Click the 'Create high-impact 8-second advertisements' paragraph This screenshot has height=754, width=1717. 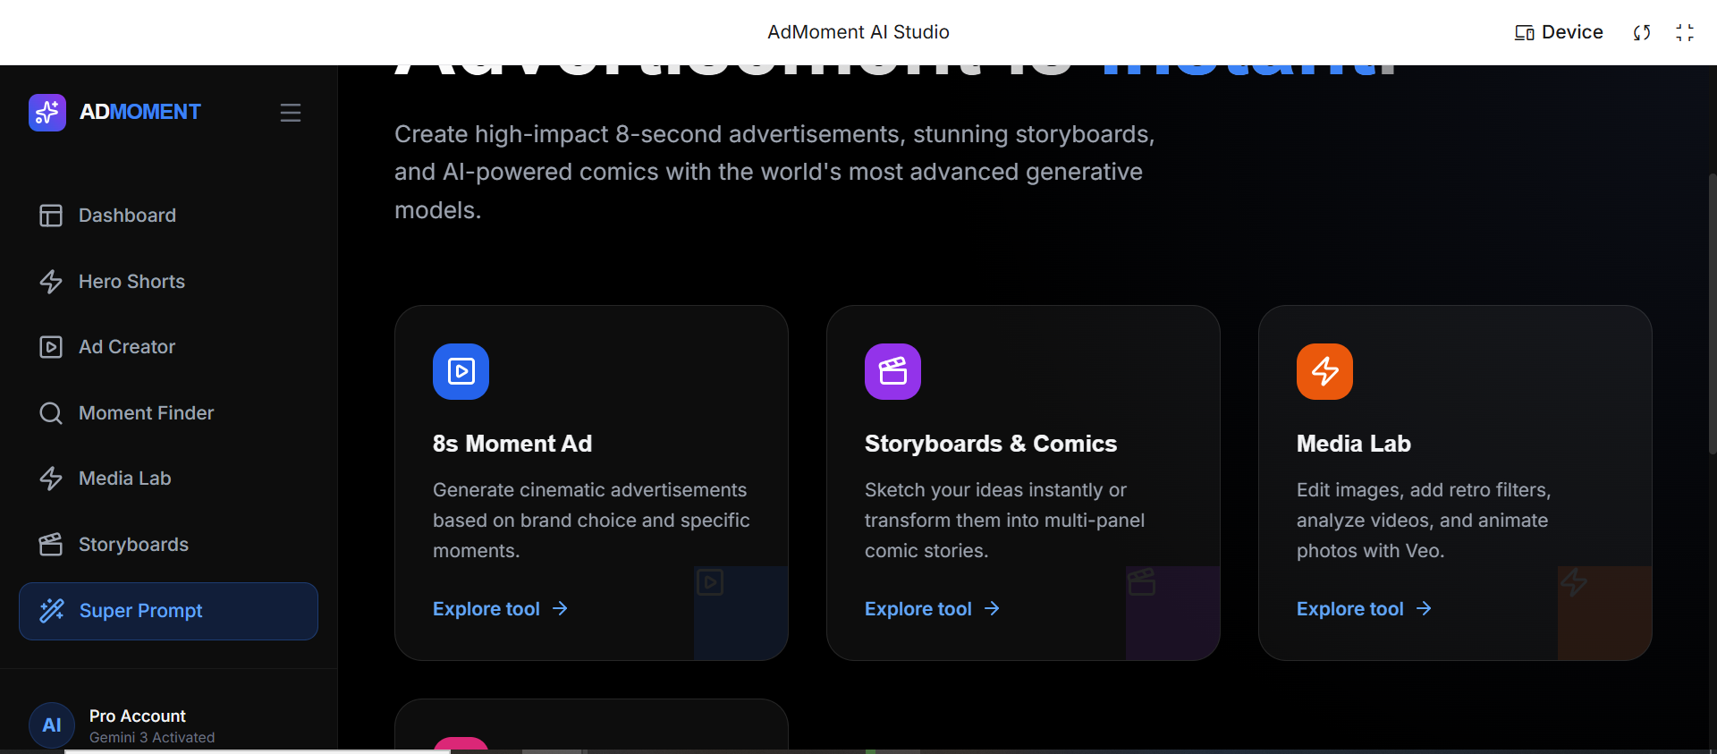click(774, 172)
